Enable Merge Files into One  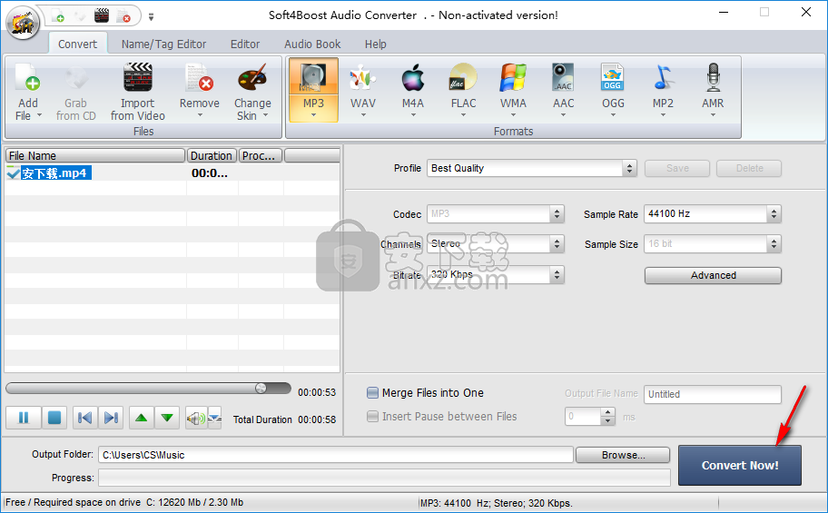[372, 392]
